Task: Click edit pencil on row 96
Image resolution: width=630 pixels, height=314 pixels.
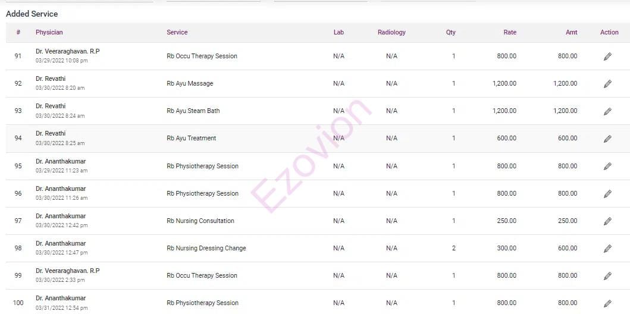Action: coord(607,194)
